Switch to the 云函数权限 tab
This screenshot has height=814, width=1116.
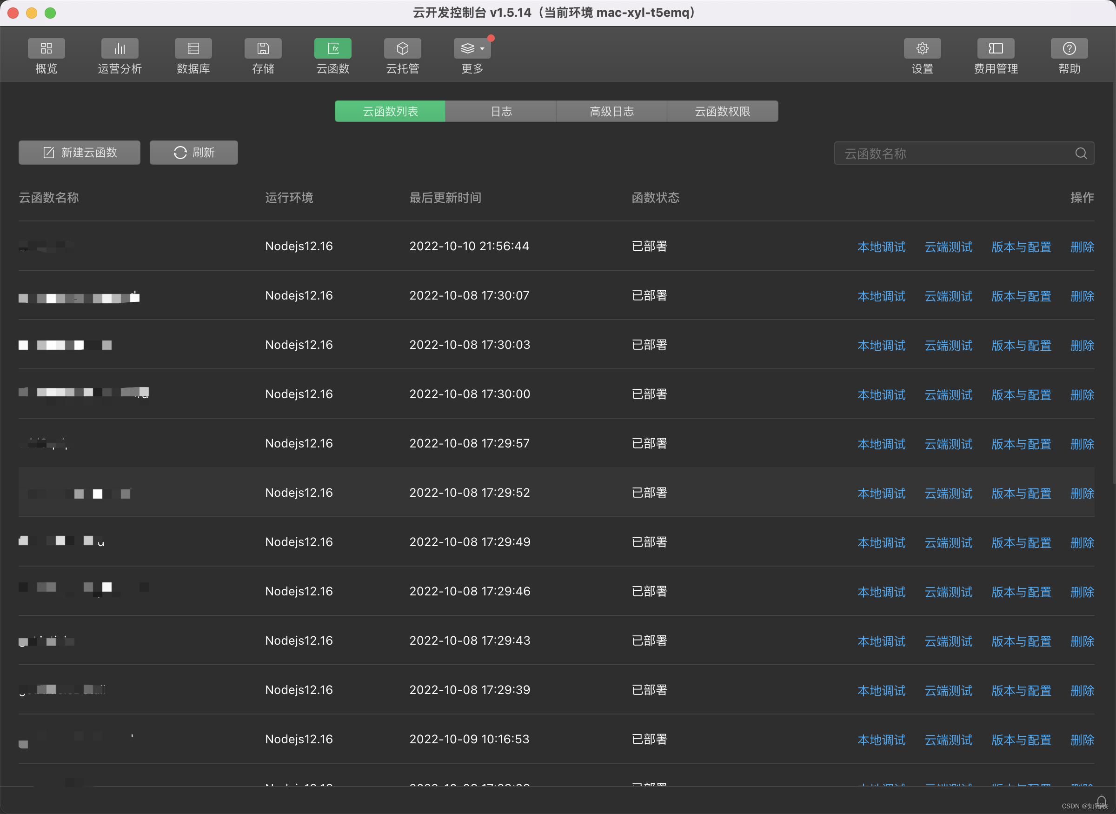(723, 111)
